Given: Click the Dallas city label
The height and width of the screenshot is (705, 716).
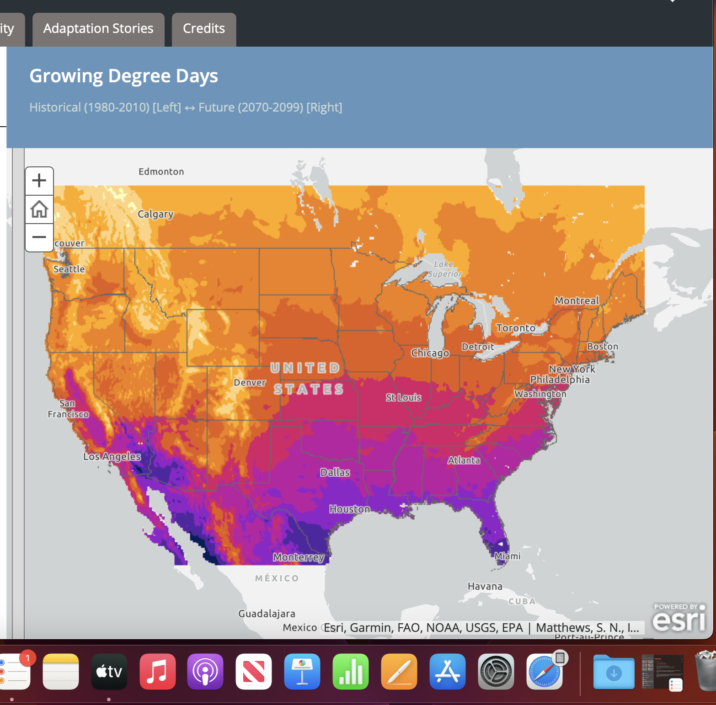Looking at the screenshot, I should tap(335, 473).
